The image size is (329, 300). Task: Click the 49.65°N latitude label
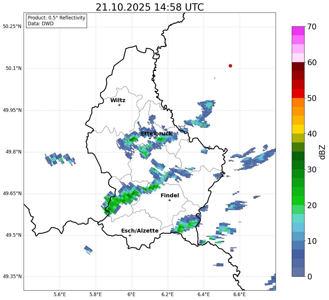point(12,193)
